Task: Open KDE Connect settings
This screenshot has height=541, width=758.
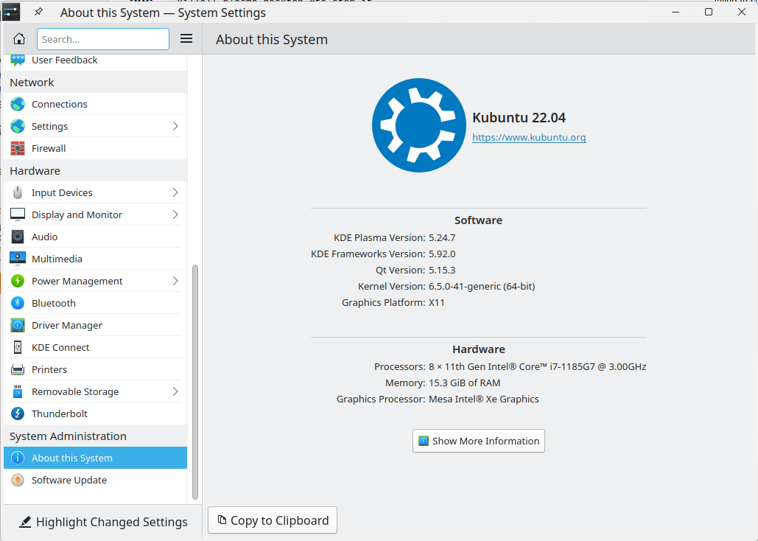Action: click(95, 347)
